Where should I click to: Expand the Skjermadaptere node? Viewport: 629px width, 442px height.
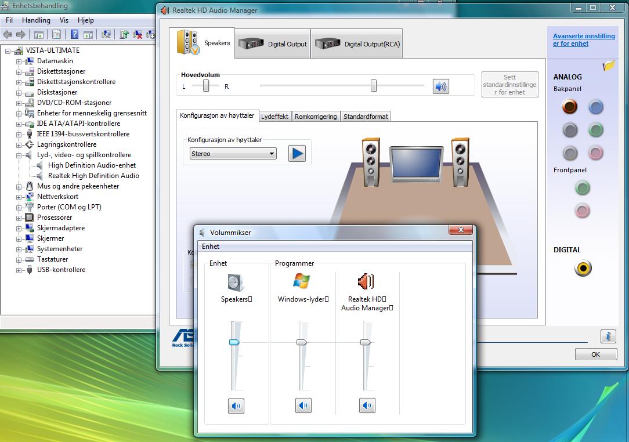[19, 228]
